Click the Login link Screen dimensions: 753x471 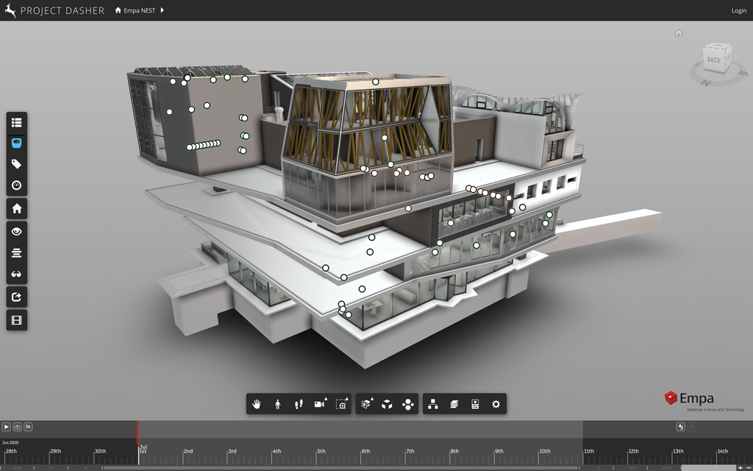point(738,11)
